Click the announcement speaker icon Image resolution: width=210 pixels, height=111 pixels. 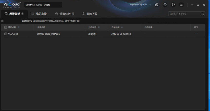tap(2, 21)
